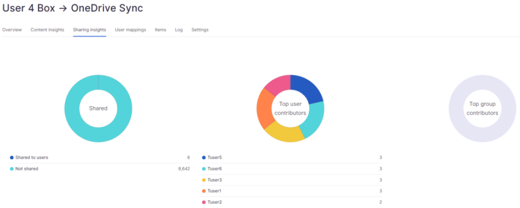This screenshot has height=208, width=520.
Task: Select the Not shared legend label
Action: tap(27, 169)
